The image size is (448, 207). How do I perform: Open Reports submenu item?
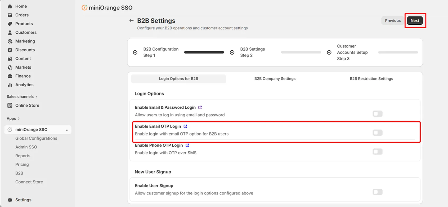(23, 156)
